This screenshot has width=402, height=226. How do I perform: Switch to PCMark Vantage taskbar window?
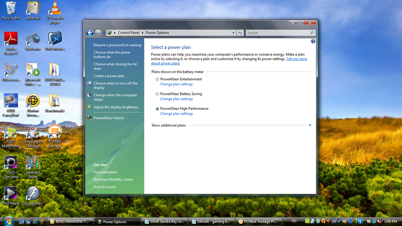click(x=259, y=222)
